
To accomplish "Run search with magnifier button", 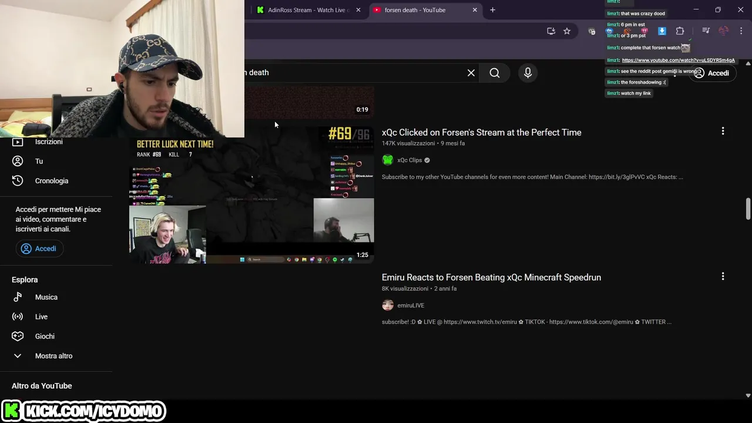I will 495,73.
